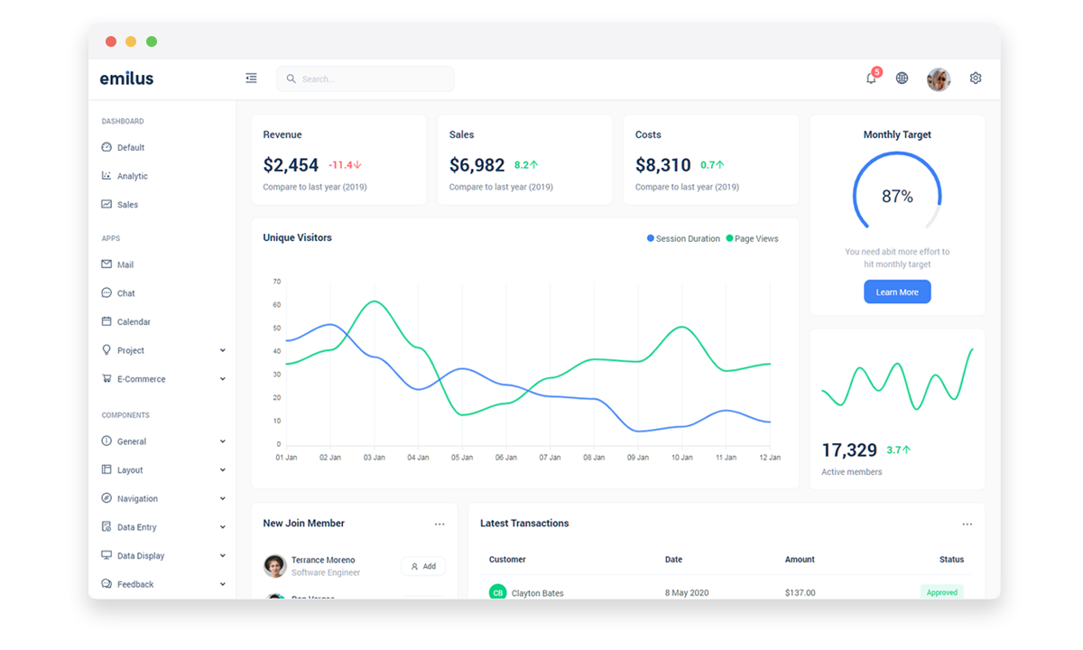
Task: Expand the Project submenu chevron
Action: (223, 350)
